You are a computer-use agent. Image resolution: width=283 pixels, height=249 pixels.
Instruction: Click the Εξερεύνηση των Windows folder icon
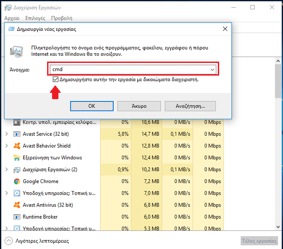(x=17, y=158)
